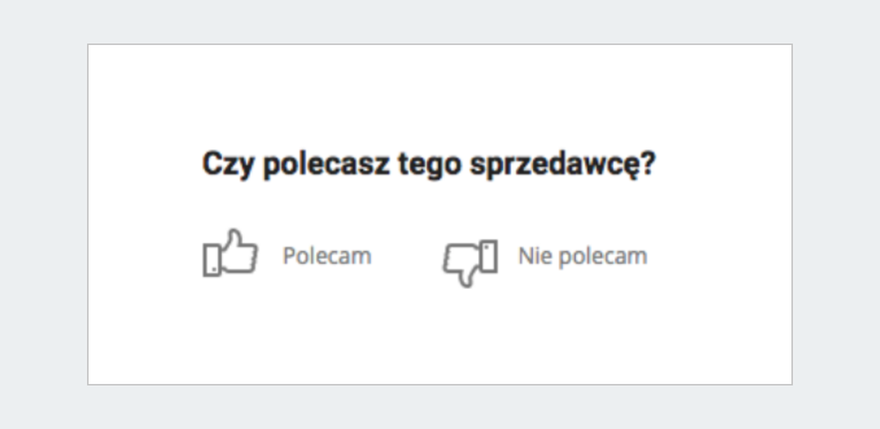Click the thumbs-up icon

[230, 253]
